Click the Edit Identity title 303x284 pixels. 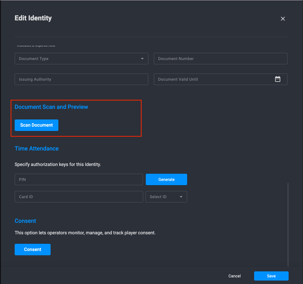point(33,18)
